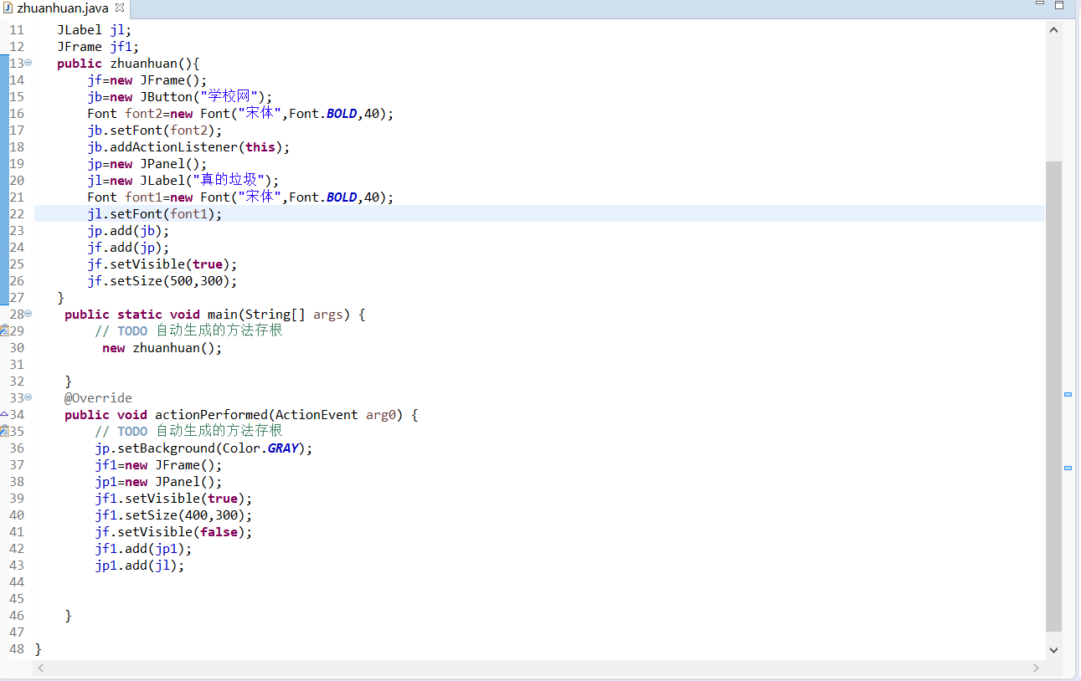
Task: Jump to line 29 TODO mark in overview ruler
Action: coord(1068,394)
